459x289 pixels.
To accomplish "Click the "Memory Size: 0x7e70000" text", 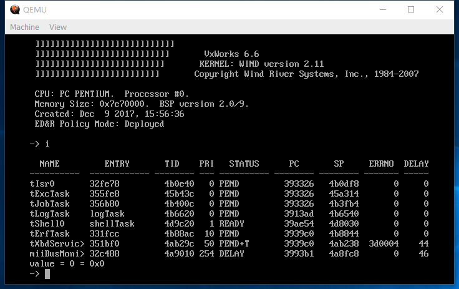I will click(x=92, y=104).
